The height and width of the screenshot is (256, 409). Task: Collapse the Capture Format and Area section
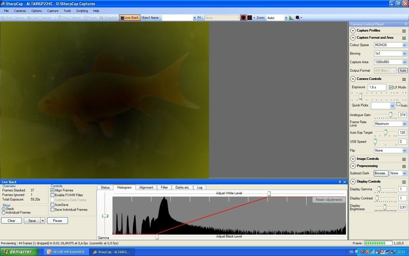pyautogui.click(x=353, y=38)
